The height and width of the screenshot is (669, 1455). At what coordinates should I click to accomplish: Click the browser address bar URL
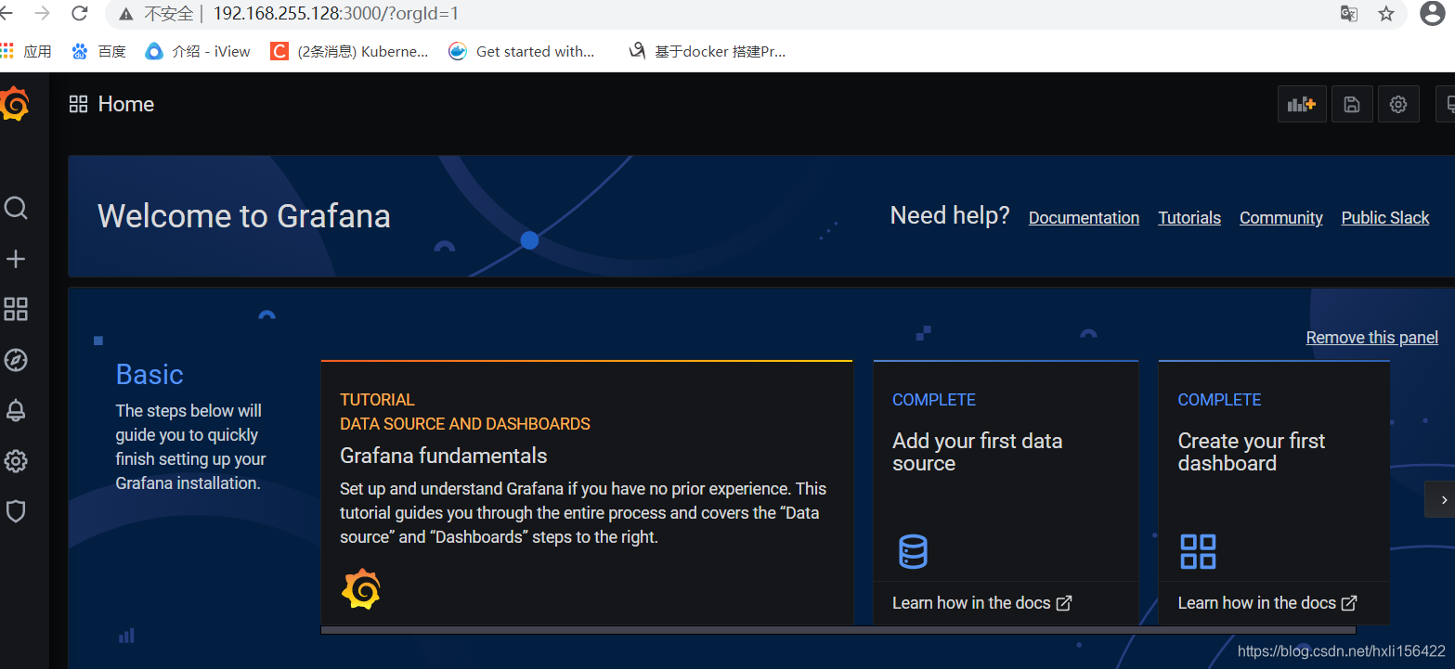[x=336, y=14]
